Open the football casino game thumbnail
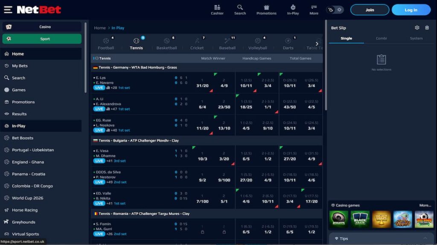The height and width of the screenshot is (245, 437). coord(424,219)
